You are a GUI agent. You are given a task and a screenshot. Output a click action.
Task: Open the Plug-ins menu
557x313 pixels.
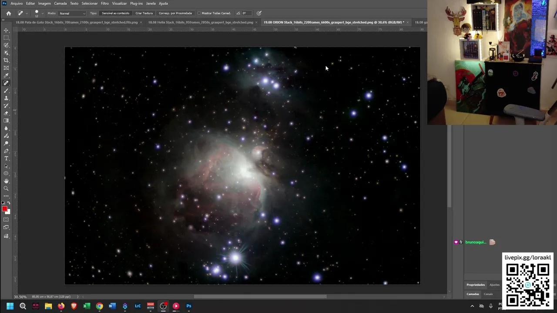136,3
